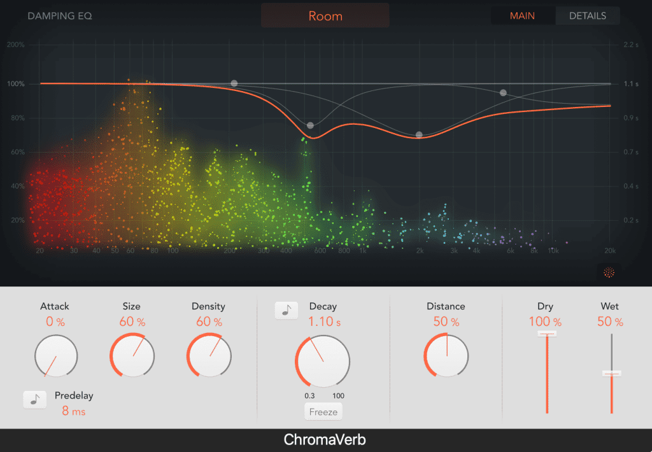Viewport: 652px width, 452px height.
Task: Switch to the DETAILS tab
Action: pyautogui.click(x=588, y=16)
